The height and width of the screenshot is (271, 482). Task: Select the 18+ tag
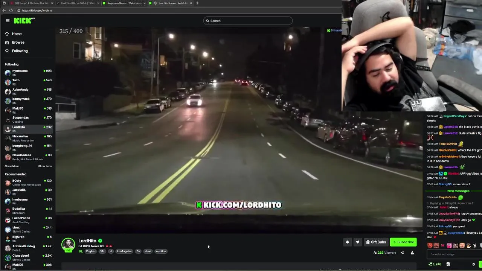(102, 251)
